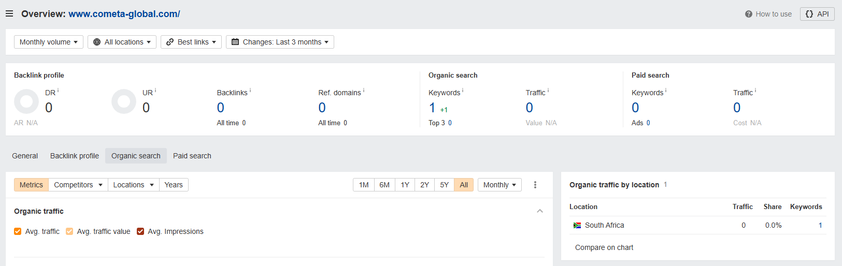Click the Organic Keywords info icon
The width and height of the screenshot is (842, 266).
(463, 91)
